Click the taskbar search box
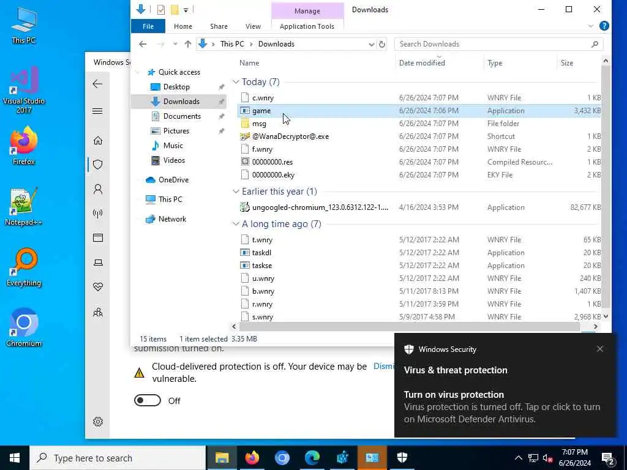Image resolution: width=627 pixels, height=470 pixels. [x=118, y=458]
